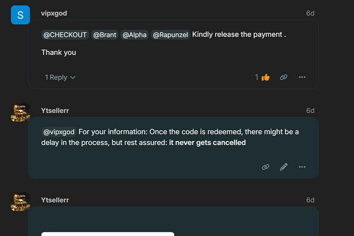Image resolution: width=354 pixels, height=236 pixels.
Task: Click the vipxgod username header
Action: pyautogui.click(x=54, y=13)
